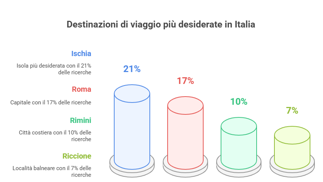Click the 17% value label
The width and height of the screenshot is (323, 182).
(185, 81)
